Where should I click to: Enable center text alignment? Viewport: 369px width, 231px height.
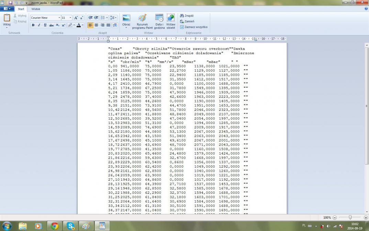click(96, 25)
